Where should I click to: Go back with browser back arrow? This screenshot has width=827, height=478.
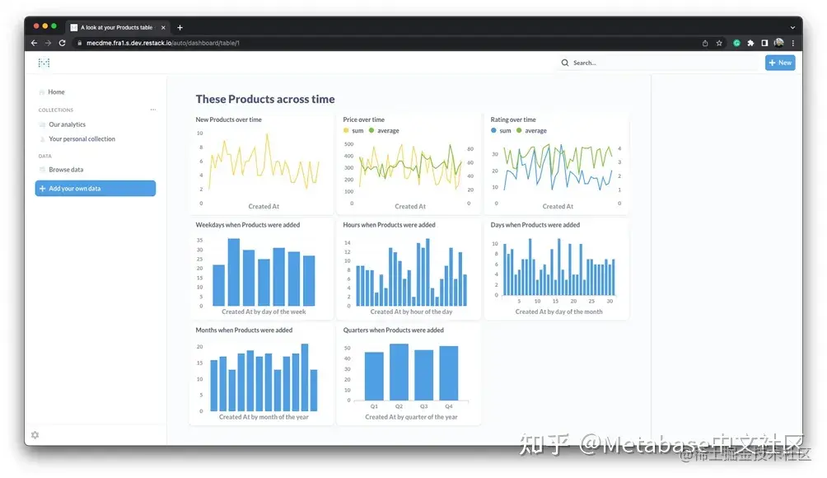click(35, 43)
